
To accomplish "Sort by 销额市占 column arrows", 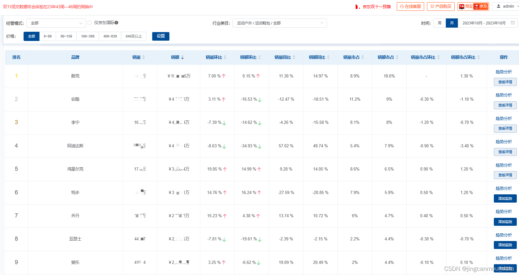I will (397, 57).
